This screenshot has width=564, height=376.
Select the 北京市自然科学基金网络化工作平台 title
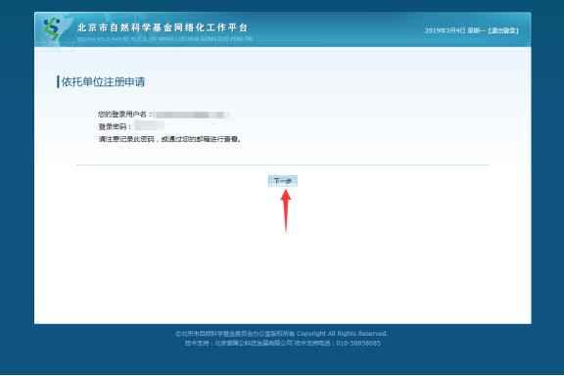coord(163,27)
